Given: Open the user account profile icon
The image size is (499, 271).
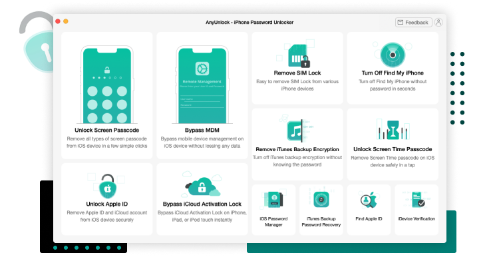Looking at the screenshot, I should point(438,22).
